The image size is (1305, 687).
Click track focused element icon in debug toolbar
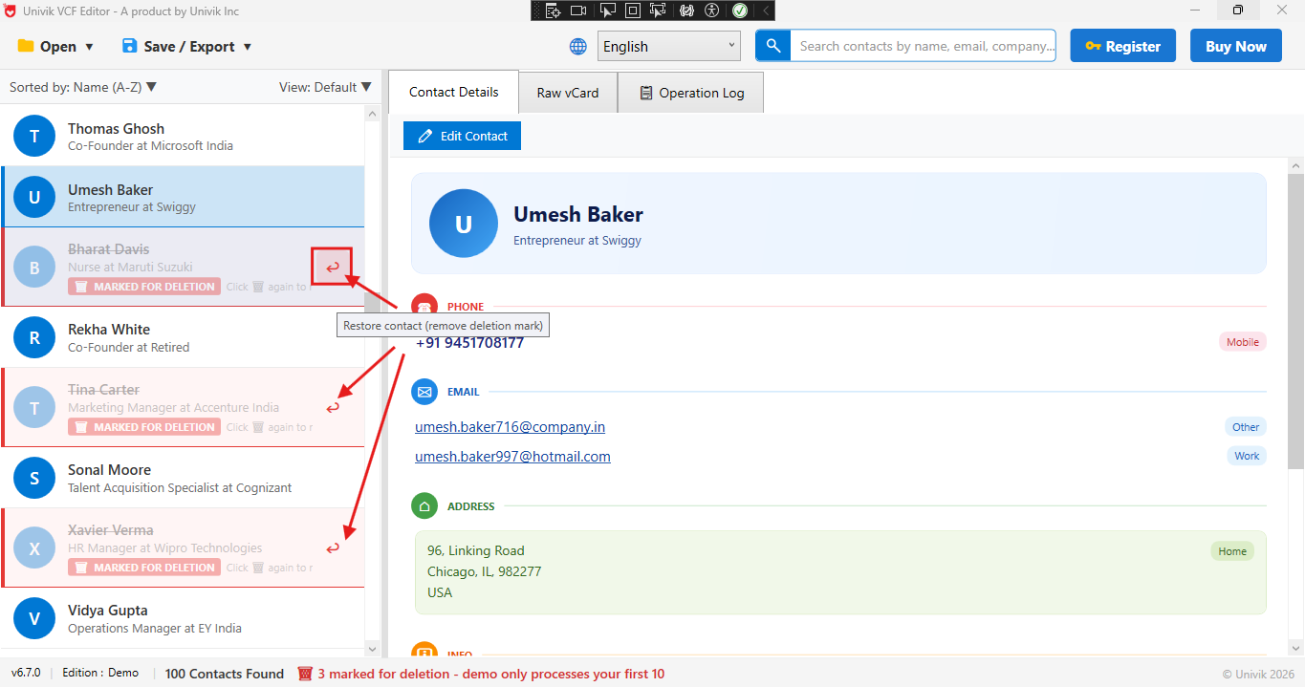[658, 11]
